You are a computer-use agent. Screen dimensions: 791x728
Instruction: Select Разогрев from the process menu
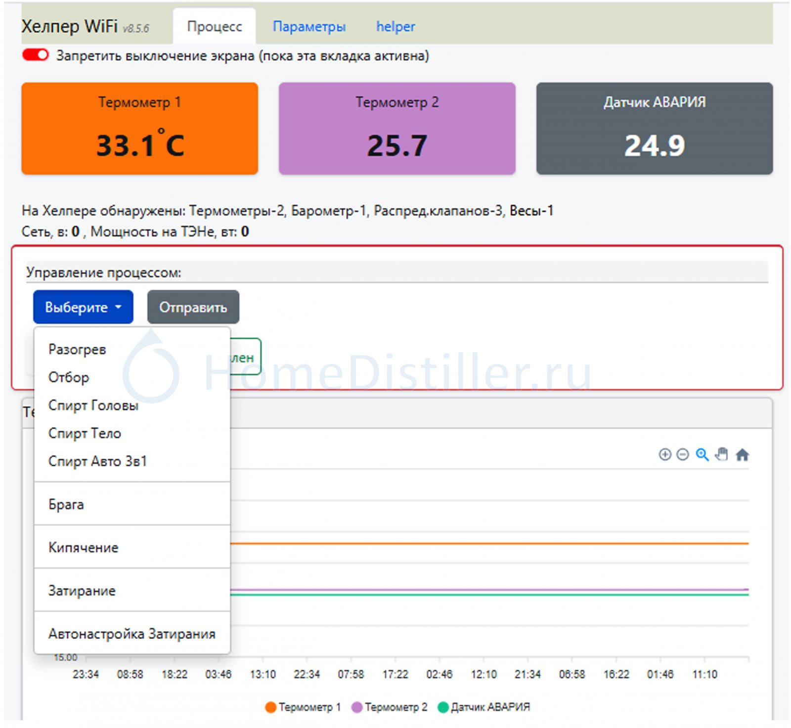tap(132, 349)
